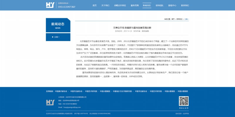Open 领导团队 in the navigation bar

[x=160, y=5]
